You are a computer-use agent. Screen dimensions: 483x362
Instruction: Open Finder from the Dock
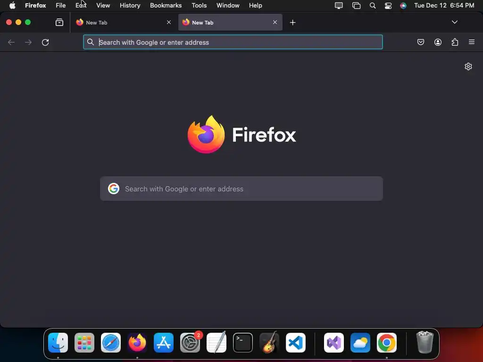[58, 343]
